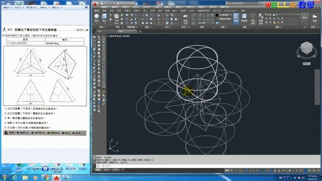Expand the 實體編輯 (Solid Editing) panel
The height and width of the screenshot is (181, 322).
pos(132,27)
